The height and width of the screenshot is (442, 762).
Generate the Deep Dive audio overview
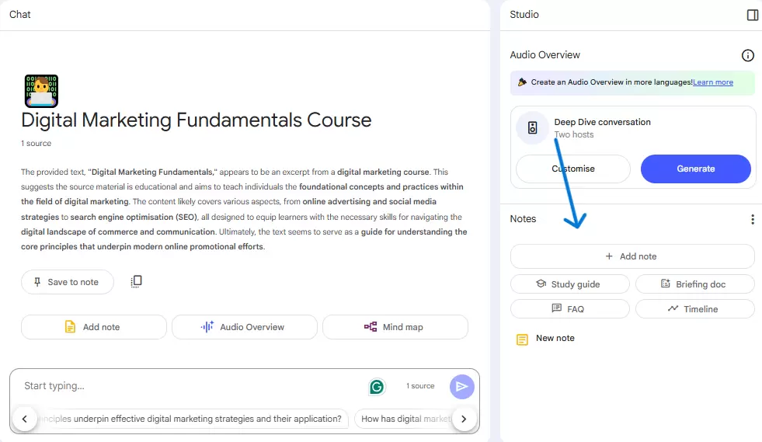(695, 169)
